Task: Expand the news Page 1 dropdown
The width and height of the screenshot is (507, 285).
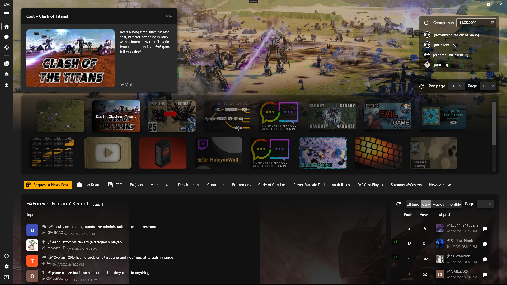Action: (x=488, y=86)
